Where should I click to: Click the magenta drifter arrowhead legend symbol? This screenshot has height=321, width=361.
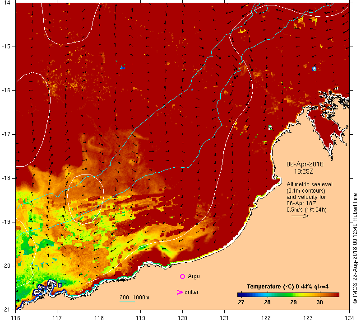(x=180, y=292)
